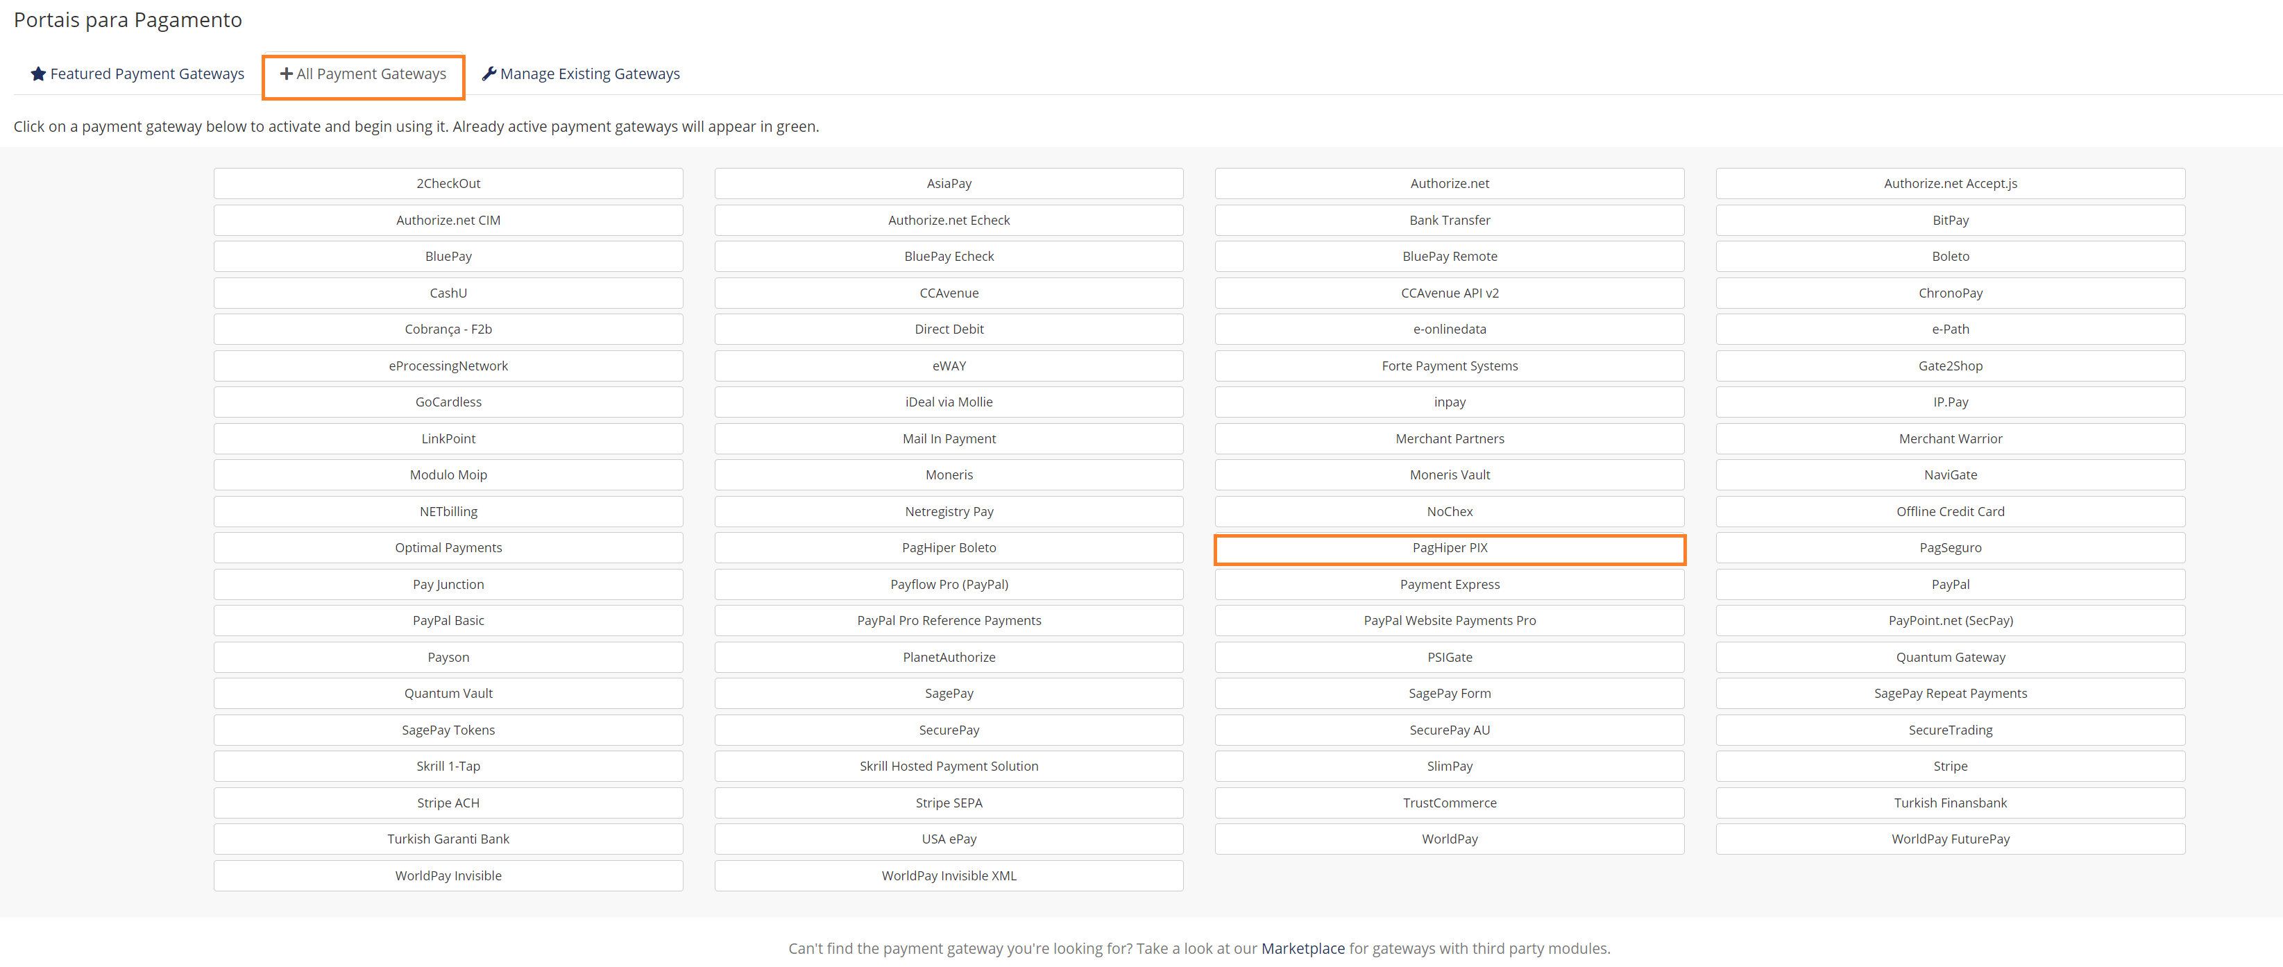Activate the eWAY gateway
This screenshot has width=2283, height=967.
pyautogui.click(x=949, y=366)
